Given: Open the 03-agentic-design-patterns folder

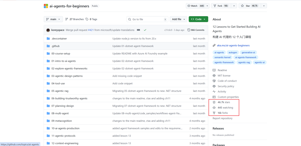Looking at the screenshot, I should (x=67, y=76).
